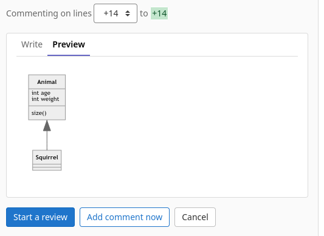Screen dimensions: 324x236
Task: Click the size() method in Animal class
Action: click(x=39, y=113)
